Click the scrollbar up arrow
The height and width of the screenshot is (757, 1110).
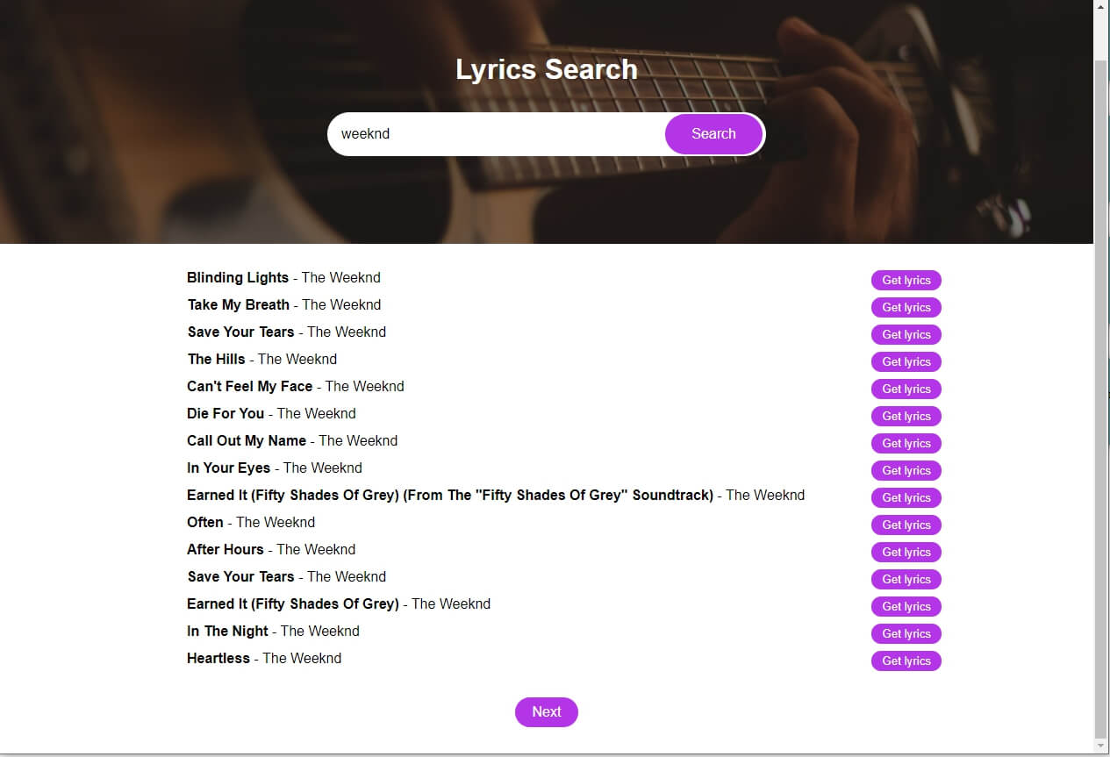coord(1101,7)
